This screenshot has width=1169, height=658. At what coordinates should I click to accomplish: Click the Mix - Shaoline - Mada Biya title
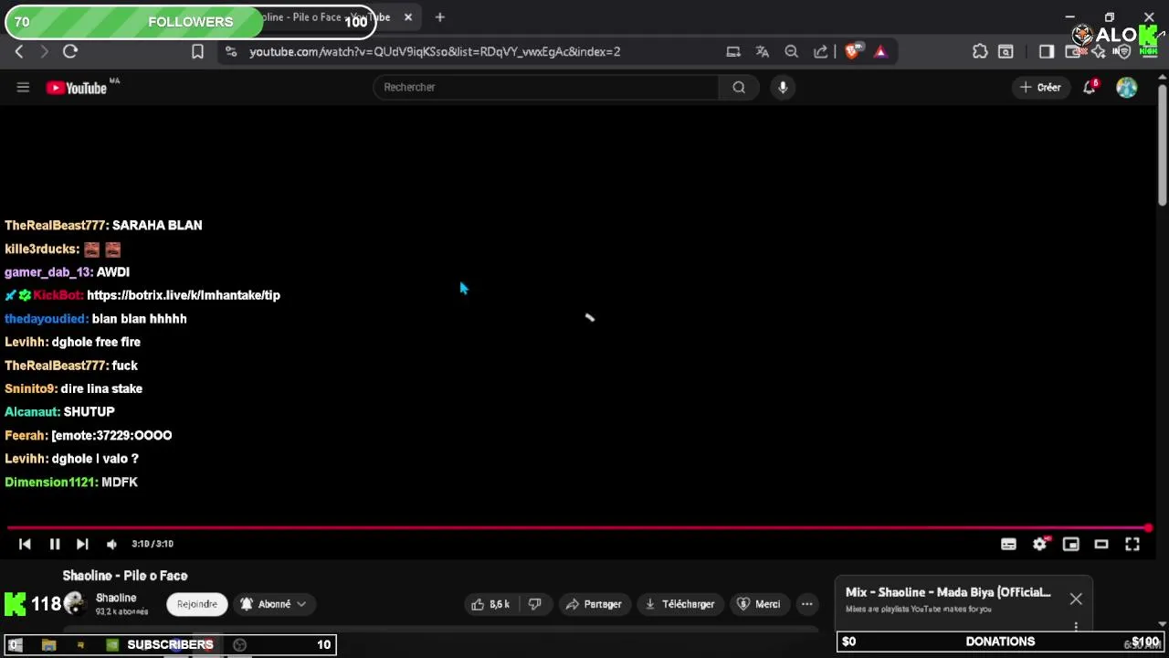(x=948, y=592)
